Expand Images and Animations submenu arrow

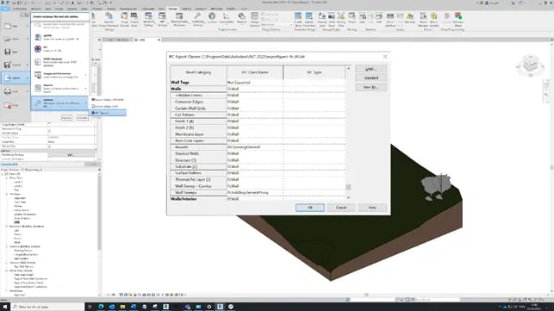click(x=85, y=75)
